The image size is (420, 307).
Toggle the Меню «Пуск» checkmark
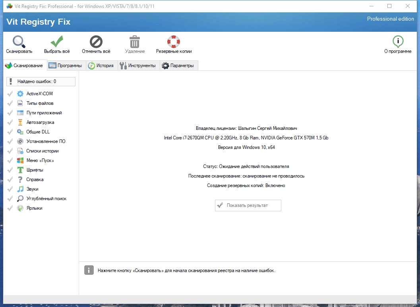point(10,160)
